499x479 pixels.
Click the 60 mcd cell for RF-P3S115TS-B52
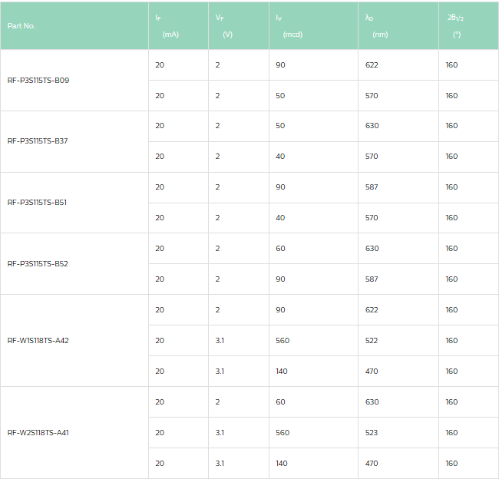coord(280,249)
